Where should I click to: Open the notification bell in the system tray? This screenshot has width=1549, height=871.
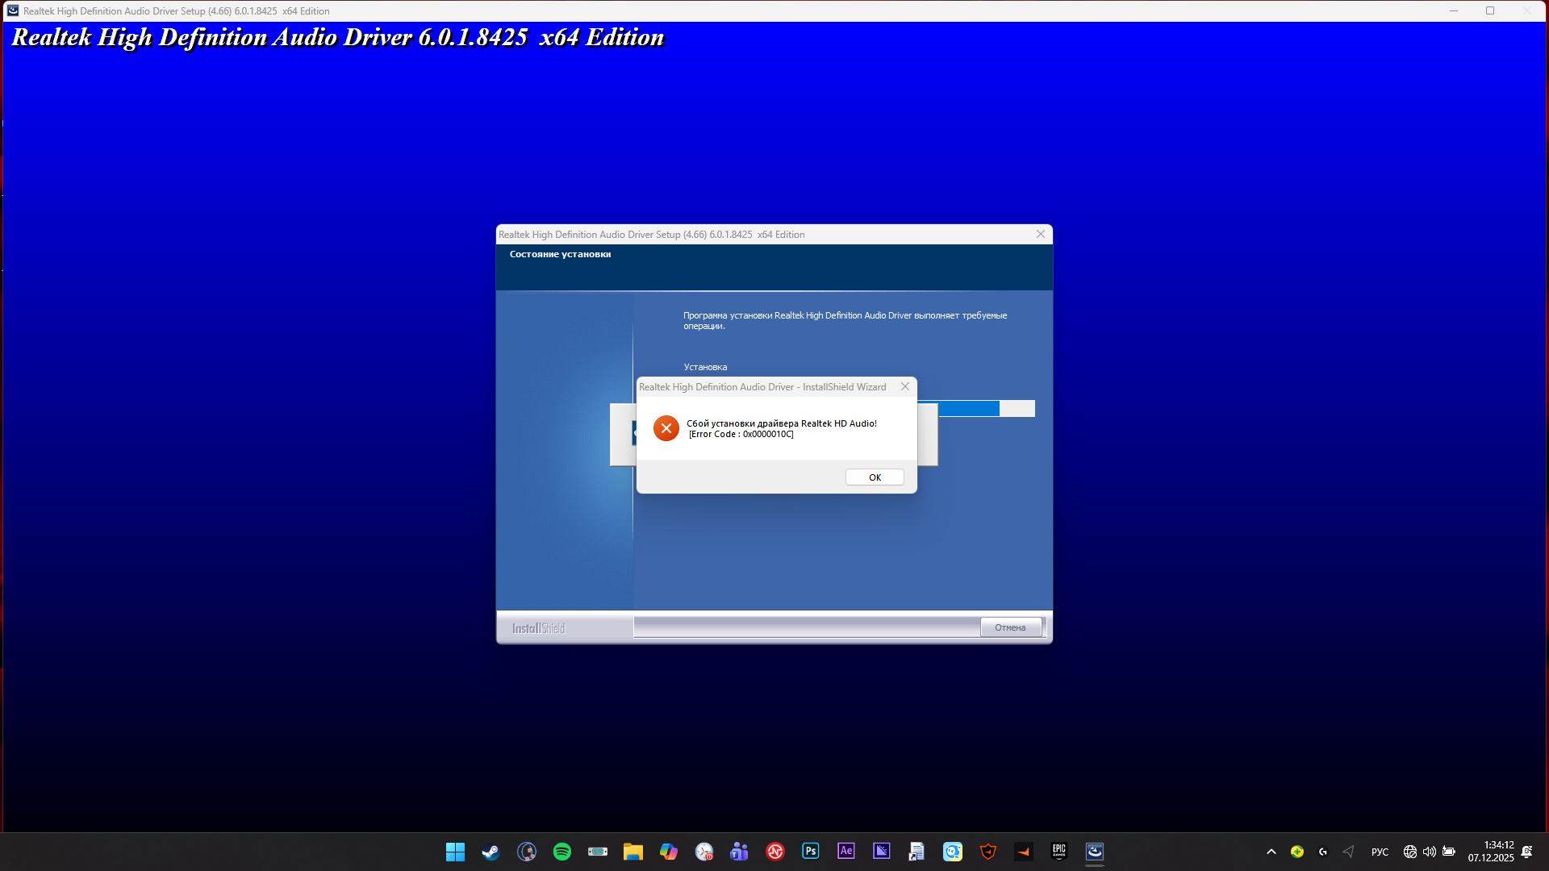1527,852
